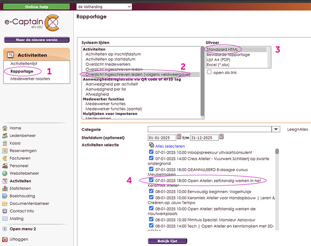Open the 'de Volharding' organization dropdown
The image size is (311, 246).
104,7
